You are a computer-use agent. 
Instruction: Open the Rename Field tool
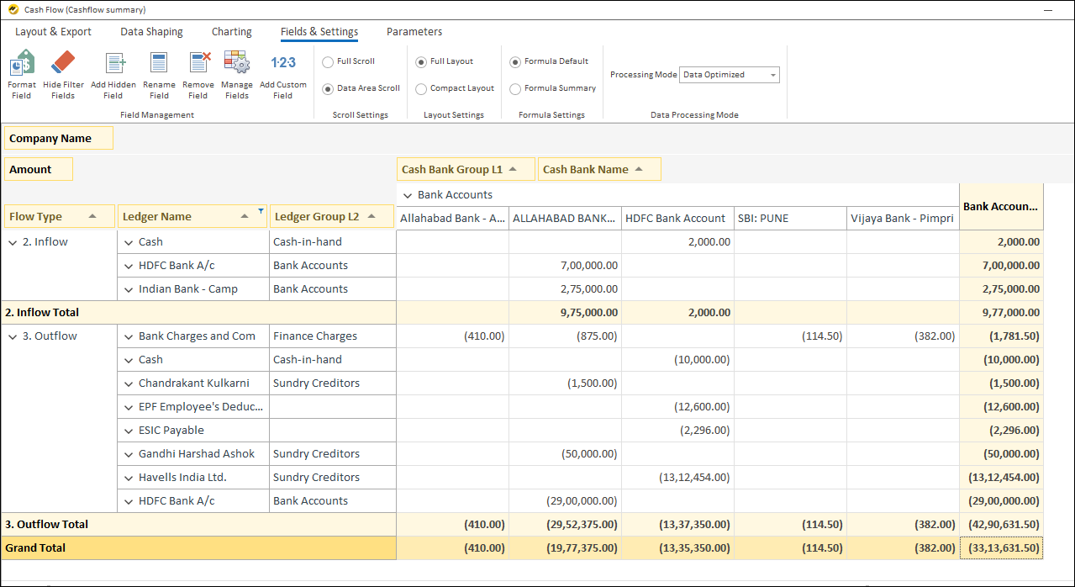point(159,64)
